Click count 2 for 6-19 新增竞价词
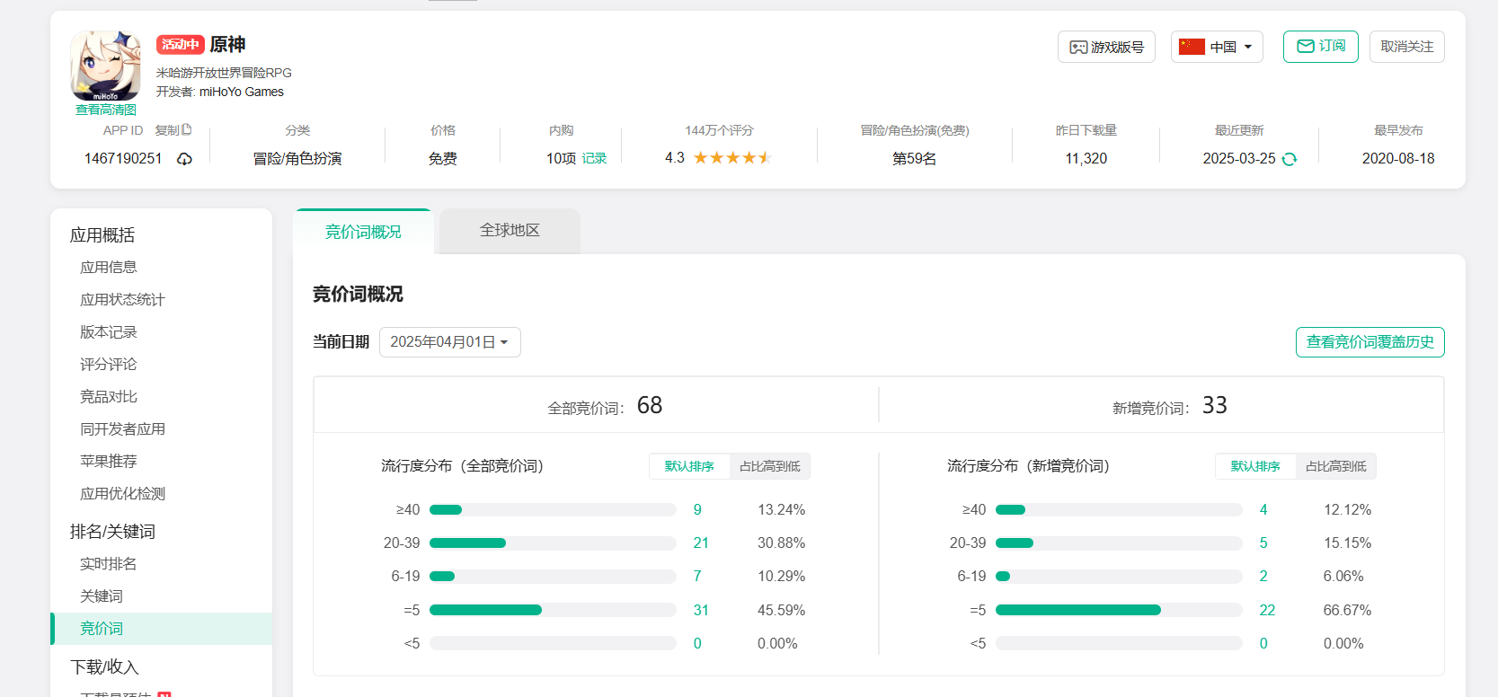Viewport: 1498px width, 697px height. 1263,577
